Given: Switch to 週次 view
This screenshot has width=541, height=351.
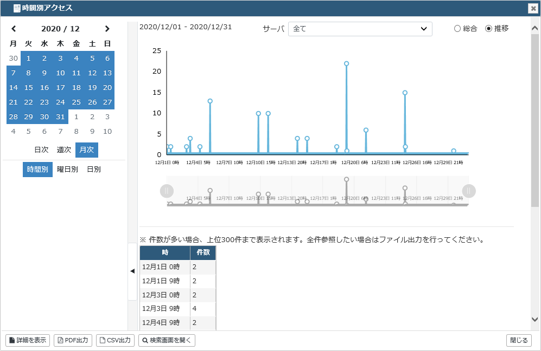Looking at the screenshot, I should pyautogui.click(x=64, y=150).
